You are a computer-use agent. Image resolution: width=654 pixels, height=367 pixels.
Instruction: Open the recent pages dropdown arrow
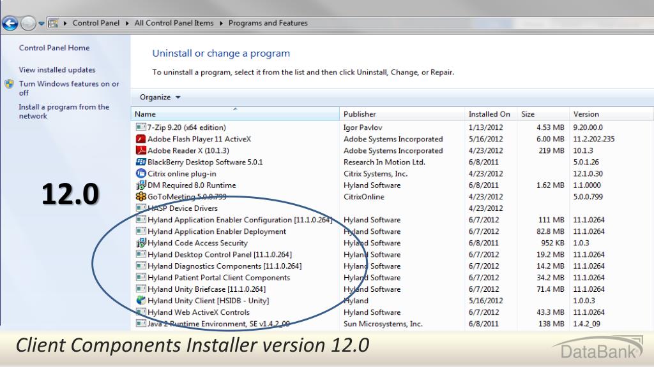click(42, 24)
